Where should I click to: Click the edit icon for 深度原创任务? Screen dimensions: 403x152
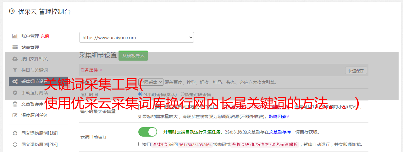(15, 115)
